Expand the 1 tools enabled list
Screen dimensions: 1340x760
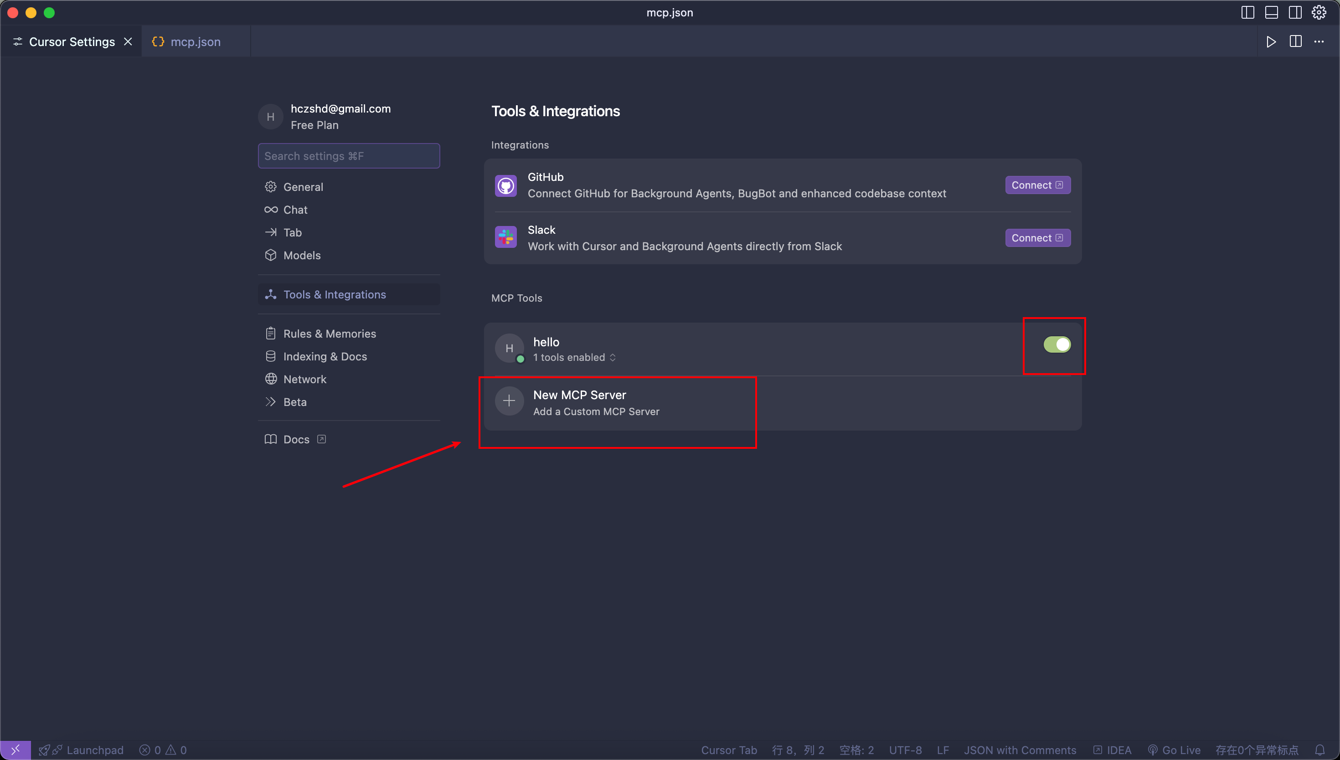click(574, 358)
